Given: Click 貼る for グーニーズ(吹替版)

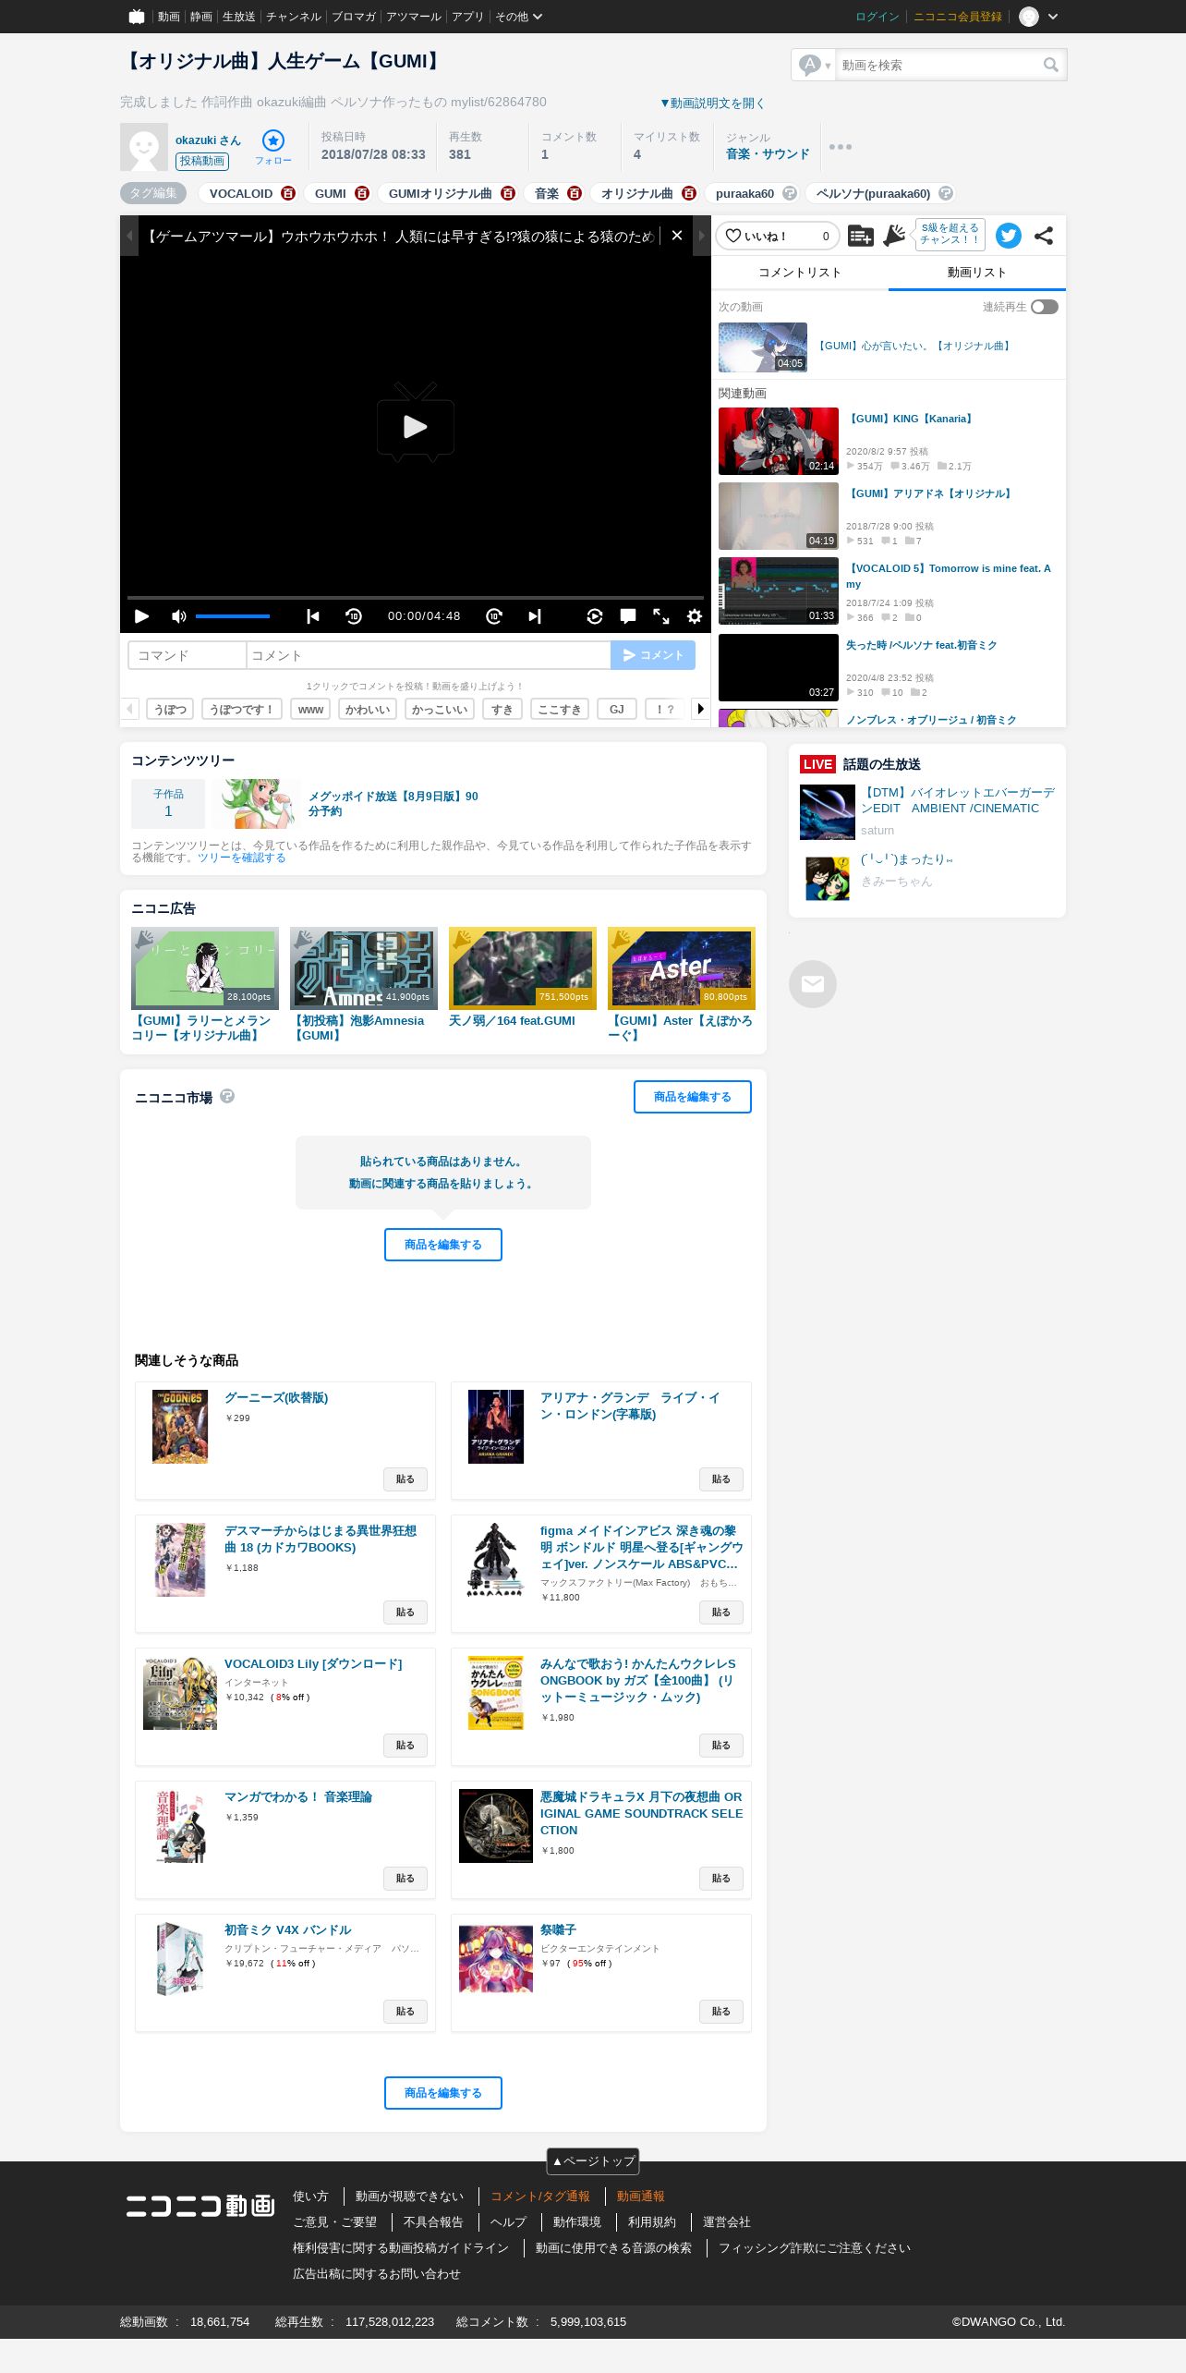Looking at the screenshot, I should tap(405, 1479).
